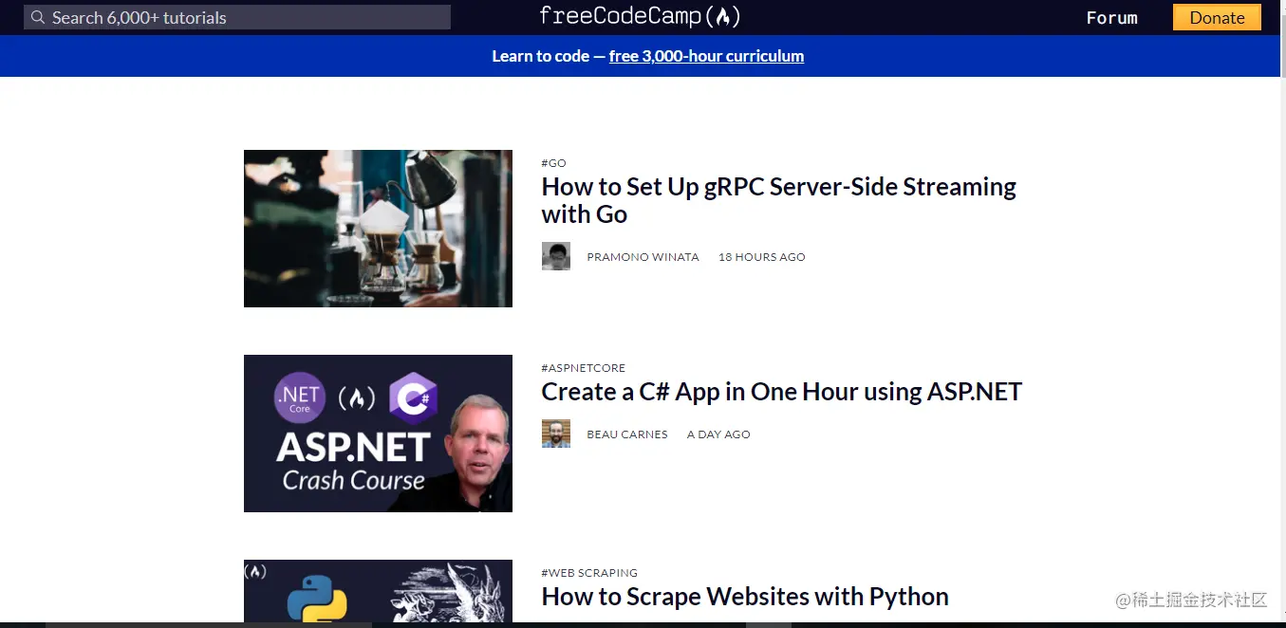The height and width of the screenshot is (628, 1286).
Task: Open the Python web scraping thumbnail
Action: tap(378, 591)
